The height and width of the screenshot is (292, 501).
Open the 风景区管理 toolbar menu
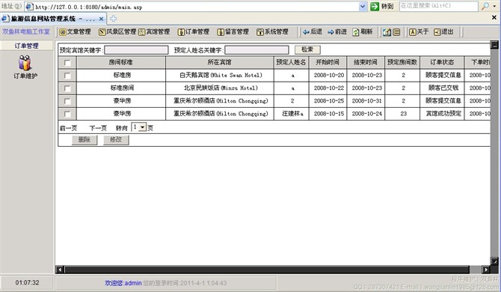tap(117, 31)
